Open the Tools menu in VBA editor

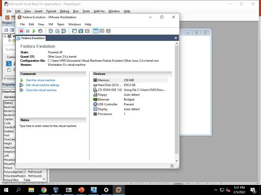[86, 11]
